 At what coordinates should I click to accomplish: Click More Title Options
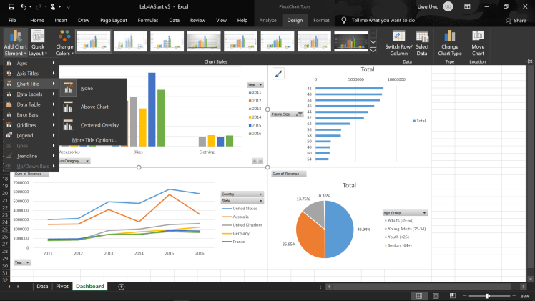(94, 140)
